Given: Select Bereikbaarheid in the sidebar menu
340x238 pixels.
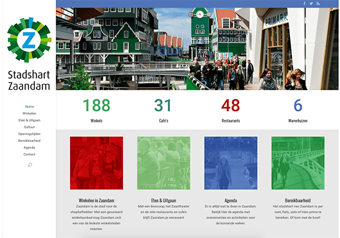Looking at the screenshot, I should tap(30, 141).
